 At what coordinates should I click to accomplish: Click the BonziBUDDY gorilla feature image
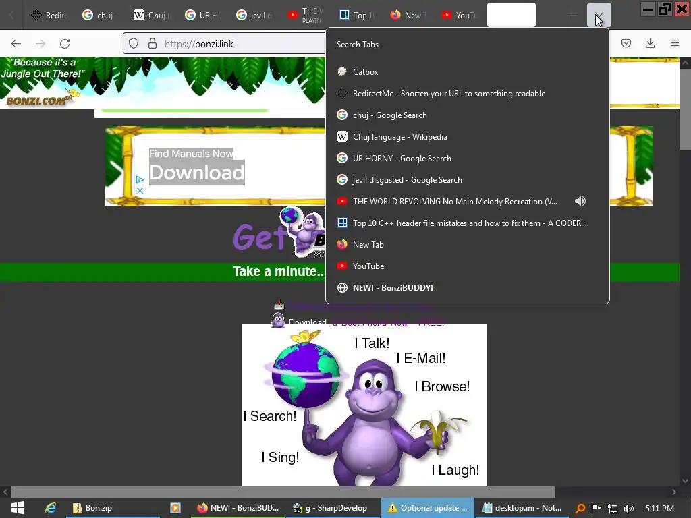364,405
